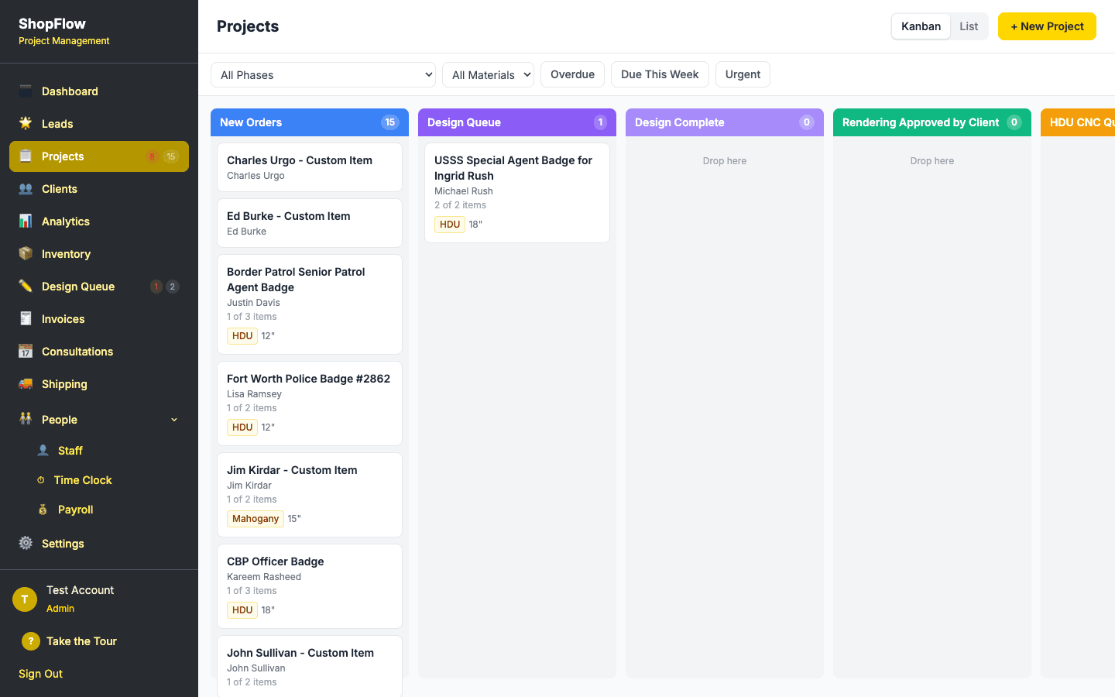Open the All Phases dropdown
Viewport: 1115px width, 697px height.
(323, 74)
